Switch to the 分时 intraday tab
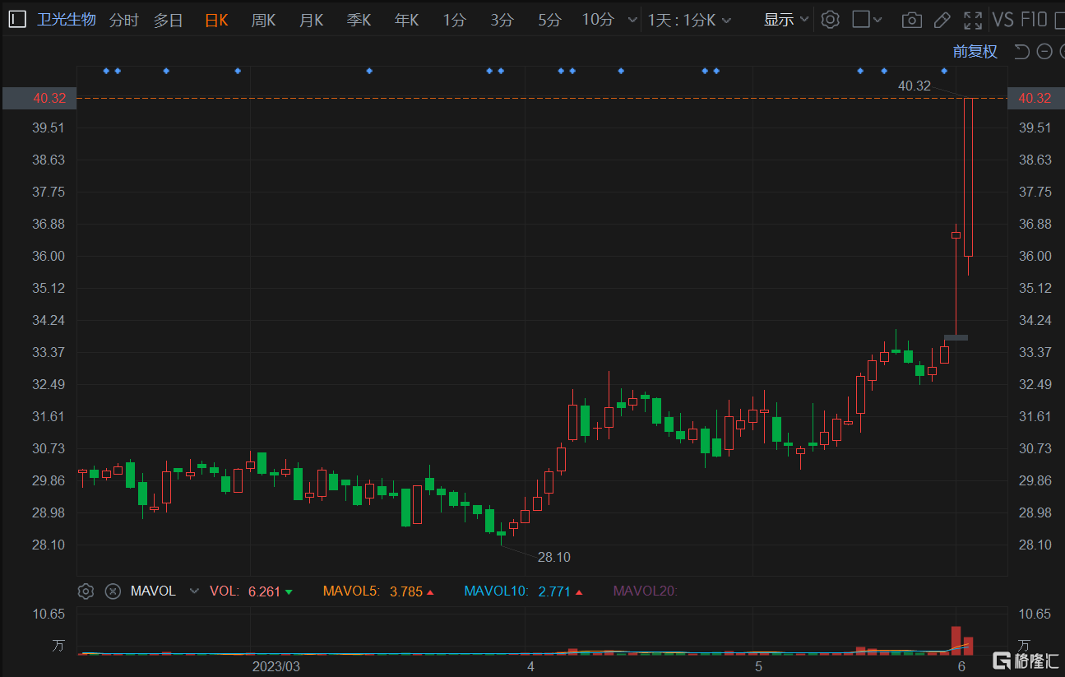 tap(123, 20)
